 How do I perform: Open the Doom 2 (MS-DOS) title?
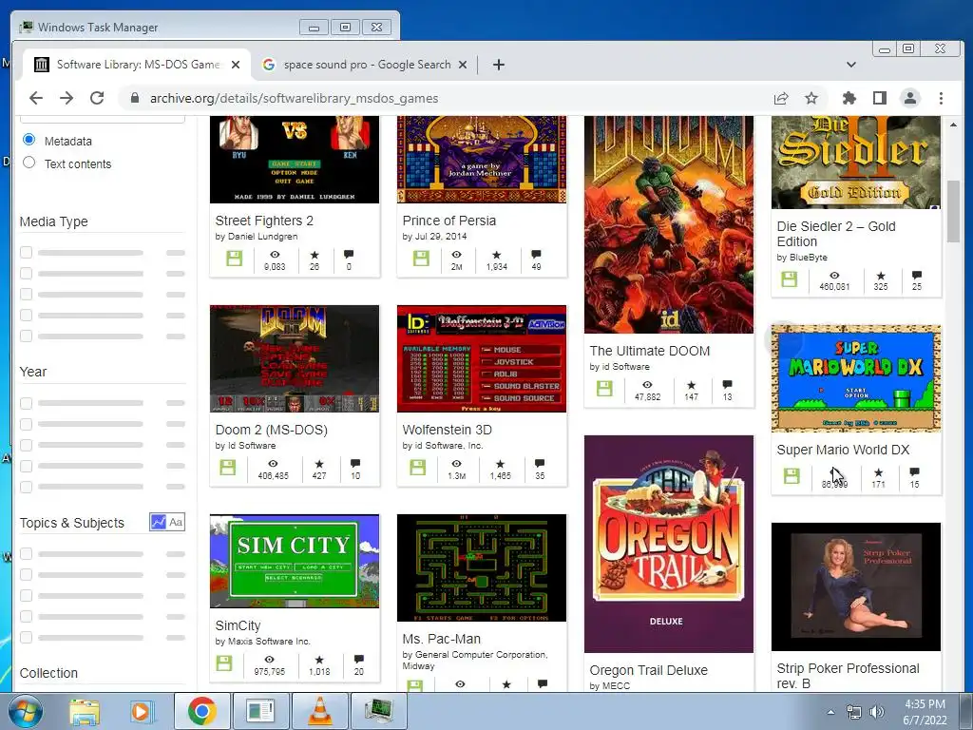271,430
